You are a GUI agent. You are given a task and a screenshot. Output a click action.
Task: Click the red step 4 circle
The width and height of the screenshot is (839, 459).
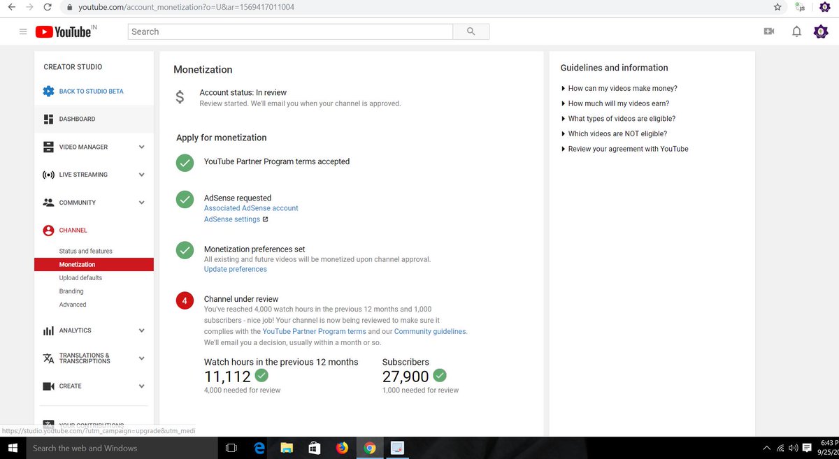pos(185,301)
